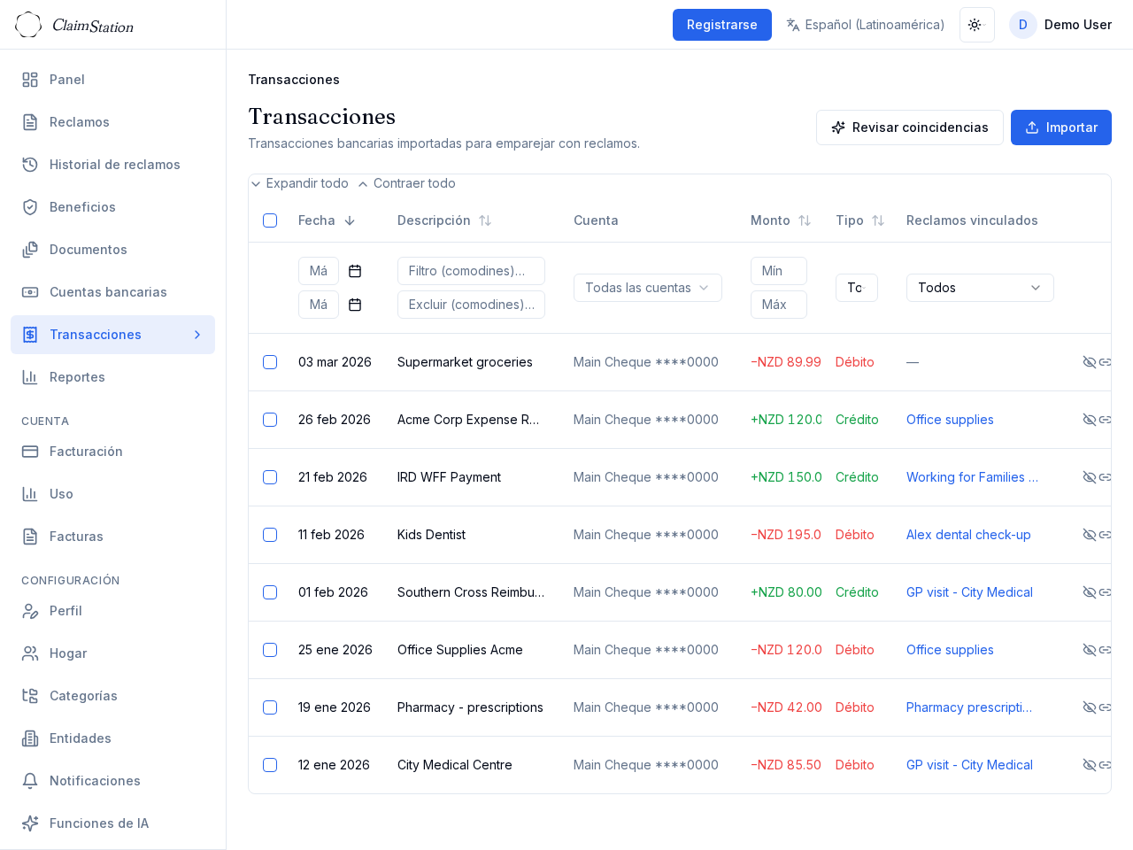1133x850 pixels.
Task: Open the Reclamos vinculados Todos dropdown
Action: pyautogui.click(x=979, y=288)
